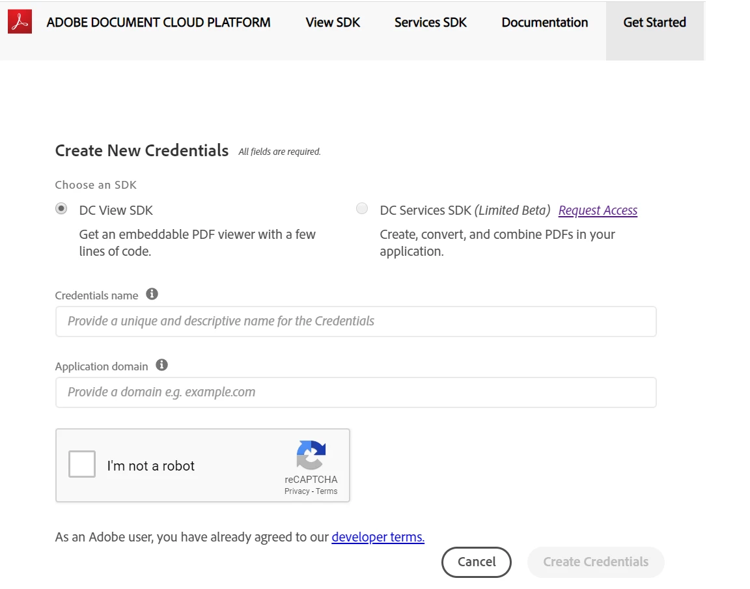Open the reCAPTCHA Terms link
The width and height of the screenshot is (750, 589).
(x=327, y=491)
